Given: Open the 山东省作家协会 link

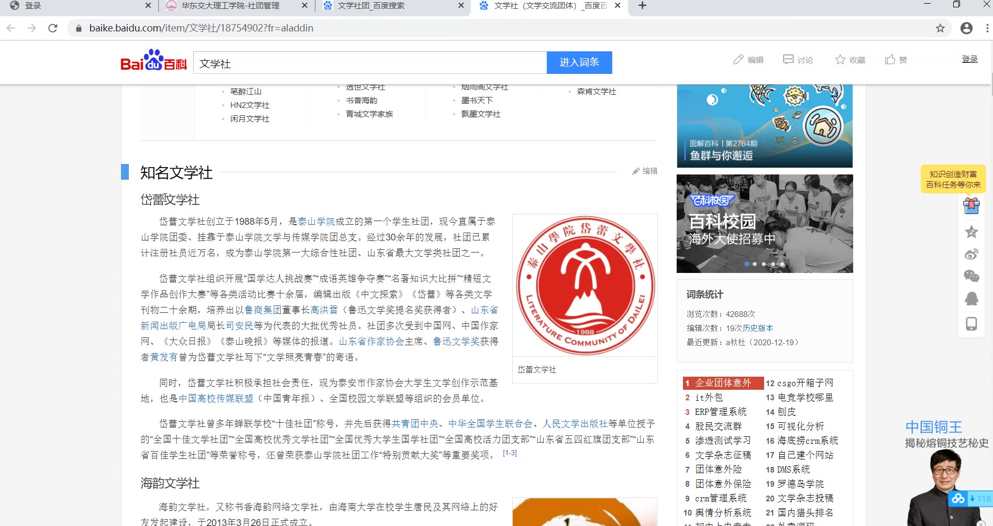Looking at the screenshot, I should 372,342.
